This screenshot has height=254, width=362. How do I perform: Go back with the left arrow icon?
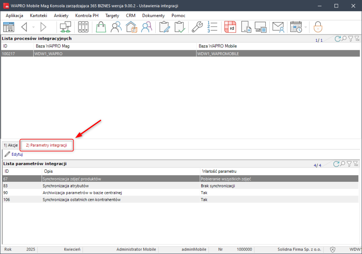point(24,27)
